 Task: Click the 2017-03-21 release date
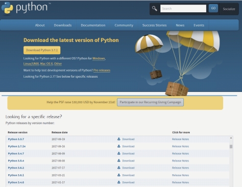click(58, 175)
